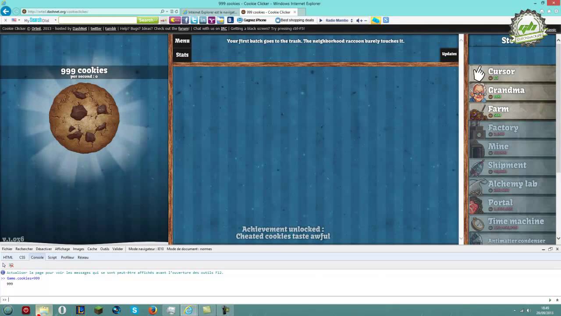Open the Updates log
The width and height of the screenshot is (561, 316).
coord(449,54)
